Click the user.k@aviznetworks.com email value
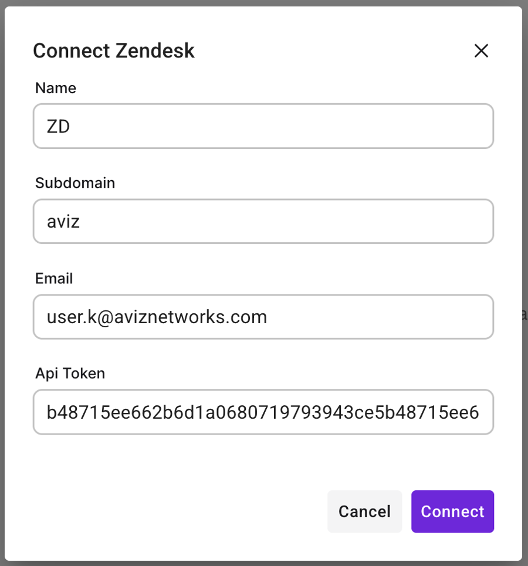 (157, 317)
